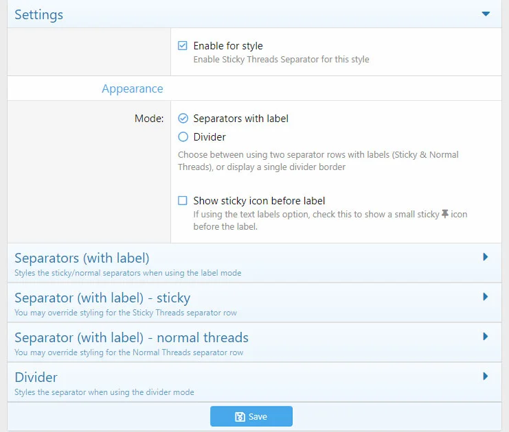This screenshot has height=432, width=509.
Task: Click the Enable for style label text
Action: coord(228,46)
